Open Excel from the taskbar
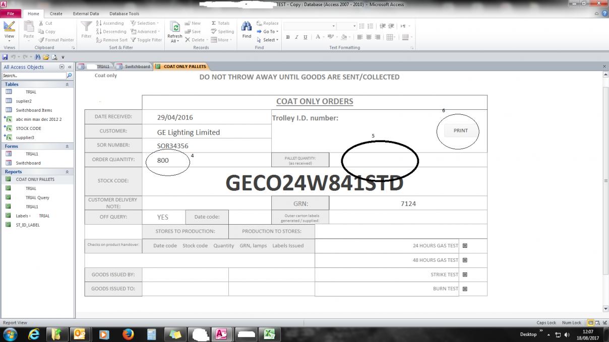Screen dimensions: 609x342 tap(270, 334)
